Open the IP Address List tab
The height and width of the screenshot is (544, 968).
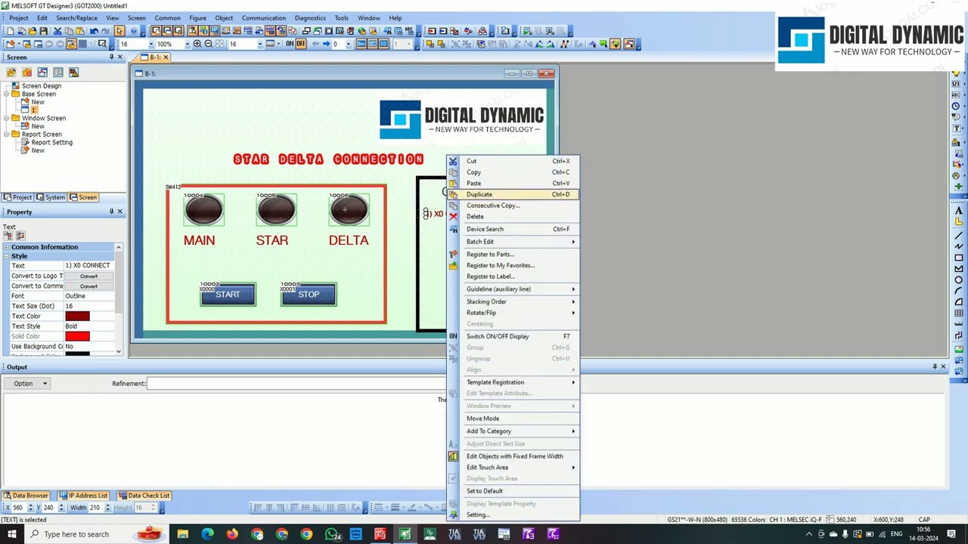click(x=84, y=496)
